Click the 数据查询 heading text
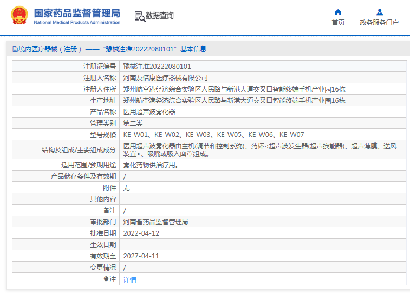Screen dimensions: 410x293 tap(159, 16)
